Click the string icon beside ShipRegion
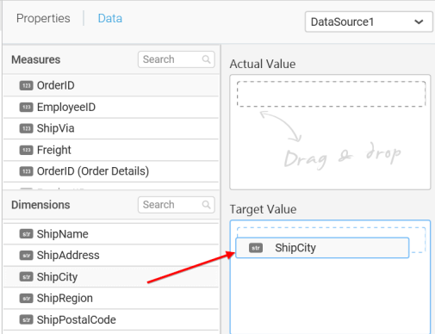Viewport: 435px width, 334px height. (x=26, y=298)
